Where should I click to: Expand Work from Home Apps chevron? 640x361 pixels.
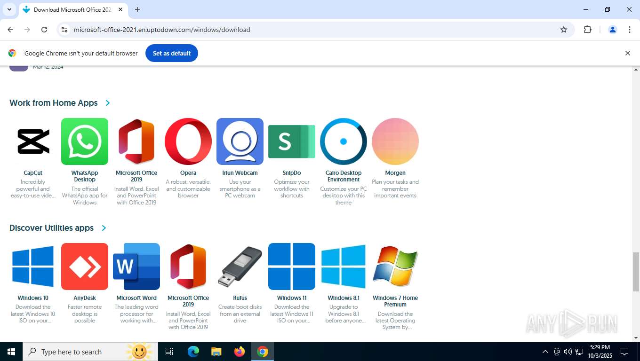click(108, 103)
